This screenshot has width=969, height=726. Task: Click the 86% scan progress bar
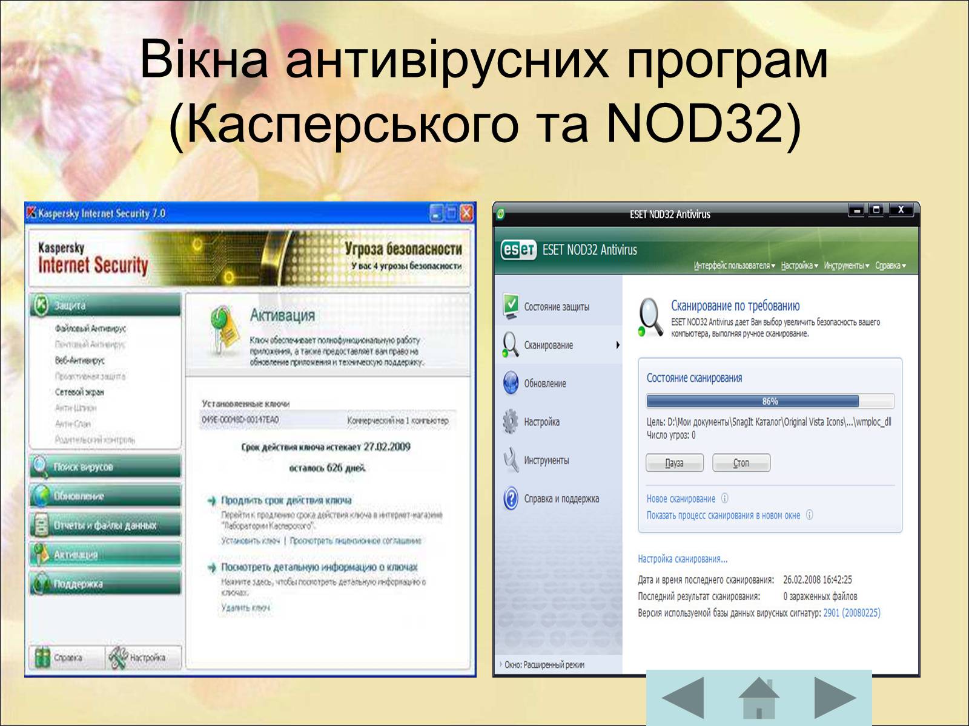coord(770,401)
